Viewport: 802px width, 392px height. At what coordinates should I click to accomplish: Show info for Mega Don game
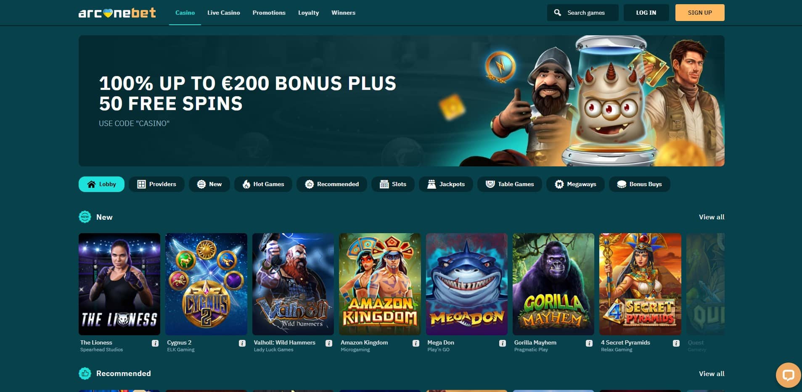point(503,343)
